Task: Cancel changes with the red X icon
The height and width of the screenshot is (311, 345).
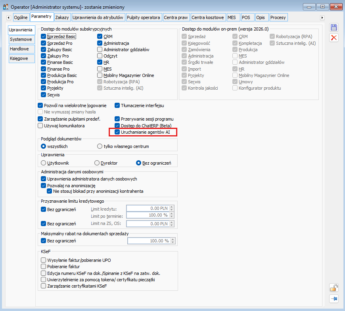Action: (x=334, y=38)
